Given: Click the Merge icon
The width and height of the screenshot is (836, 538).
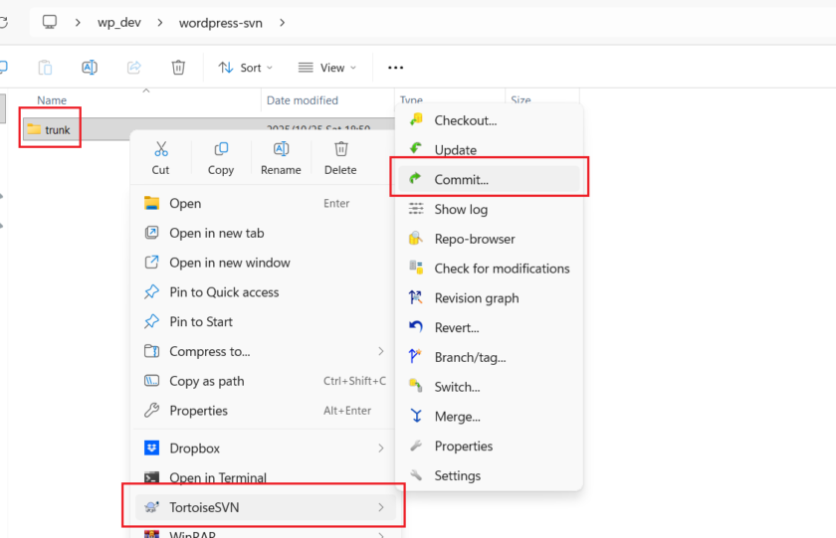Looking at the screenshot, I should pyautogui.click(x=416, y=416).
